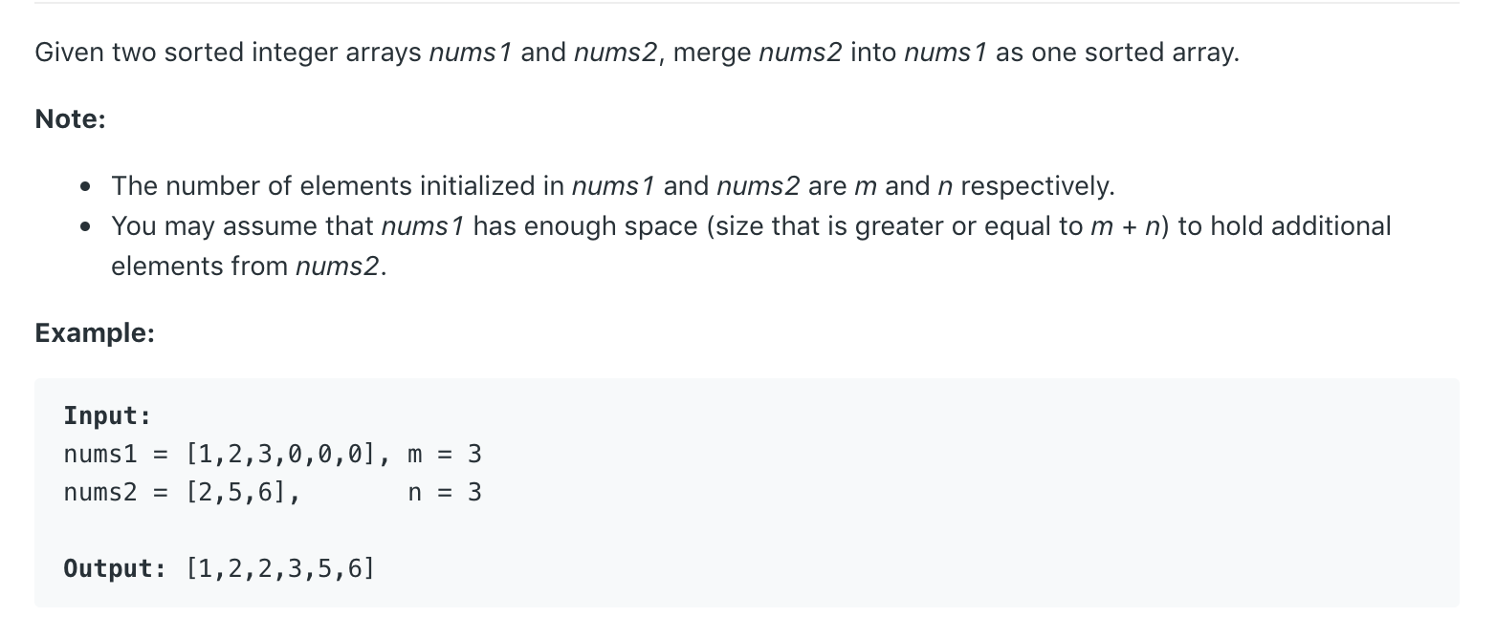Click "n = 3" in the code block
The width and height of the screenshot is (1496, 617).
445,493
